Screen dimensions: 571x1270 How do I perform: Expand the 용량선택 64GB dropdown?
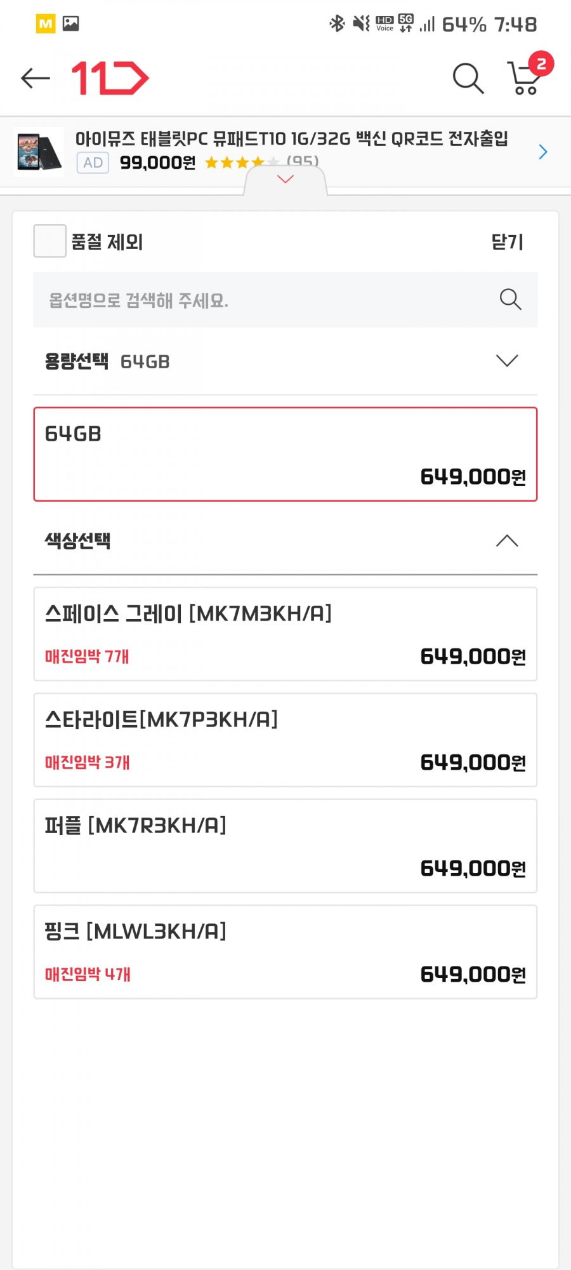[x=285, y=361]
